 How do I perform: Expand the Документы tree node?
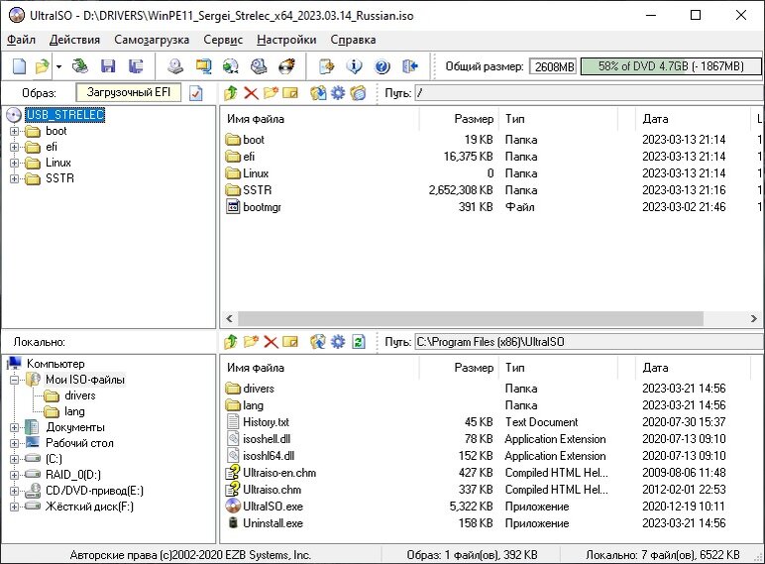(14, 427)
